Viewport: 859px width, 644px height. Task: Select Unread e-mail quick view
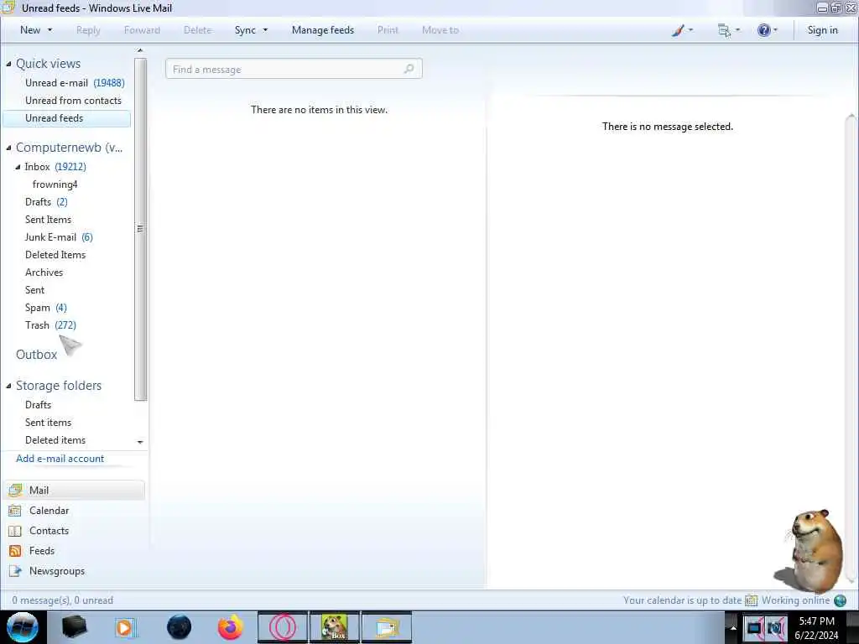tap(75, 83)
